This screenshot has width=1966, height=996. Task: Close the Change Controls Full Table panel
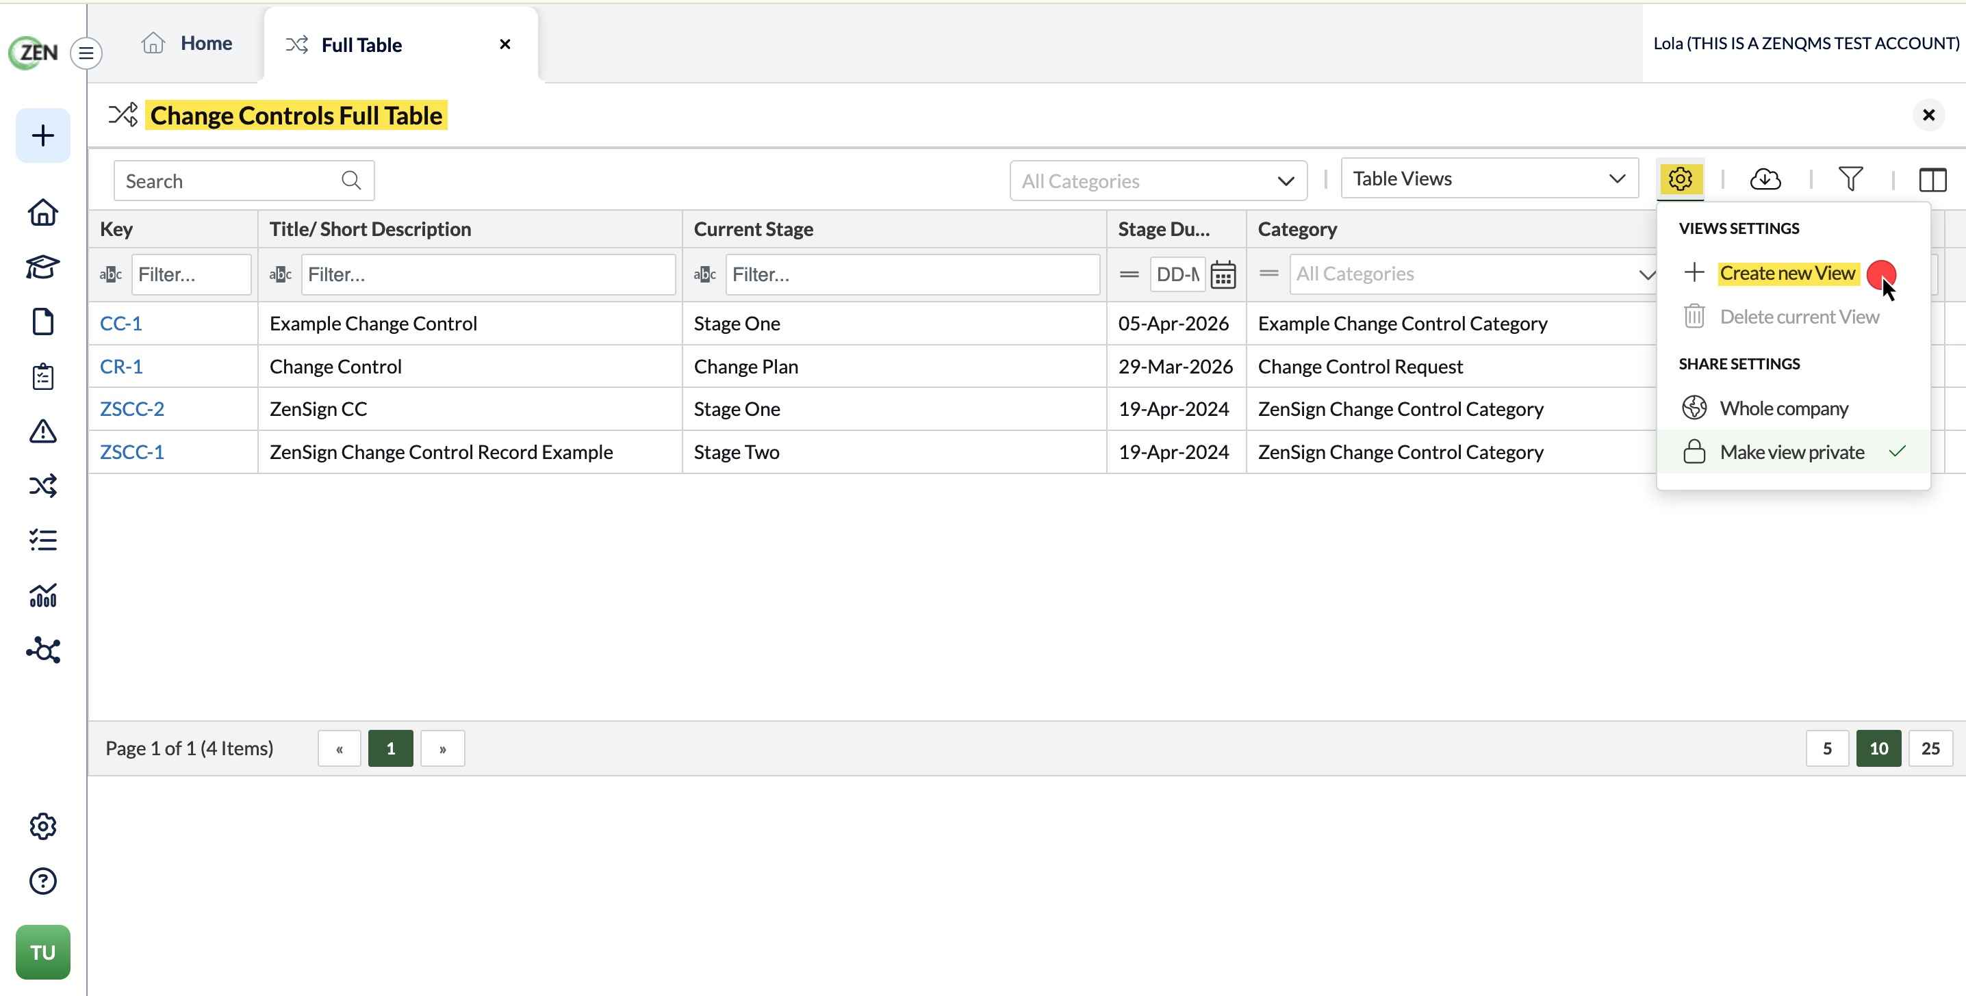point(1928,115)
